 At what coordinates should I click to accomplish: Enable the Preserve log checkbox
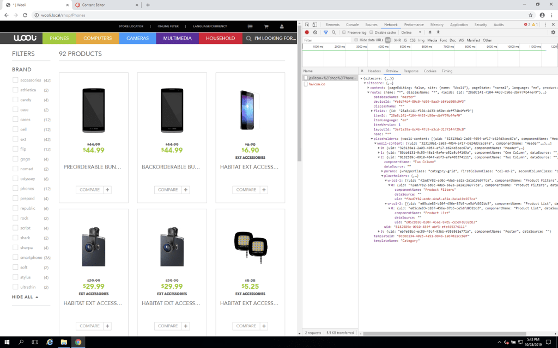click(x=344, y=32)
